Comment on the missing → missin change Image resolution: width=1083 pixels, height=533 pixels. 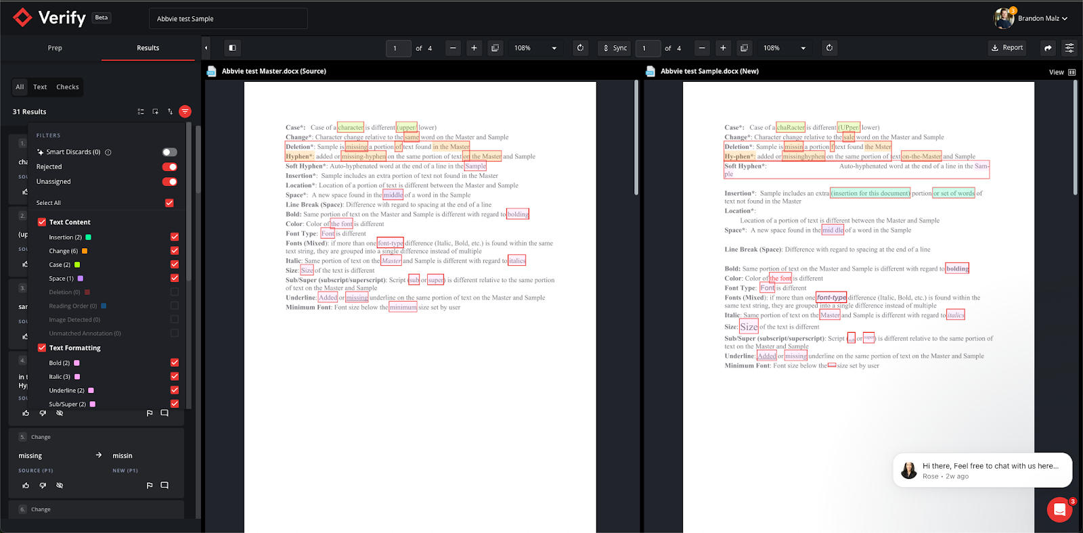click(x=164, y=486)
